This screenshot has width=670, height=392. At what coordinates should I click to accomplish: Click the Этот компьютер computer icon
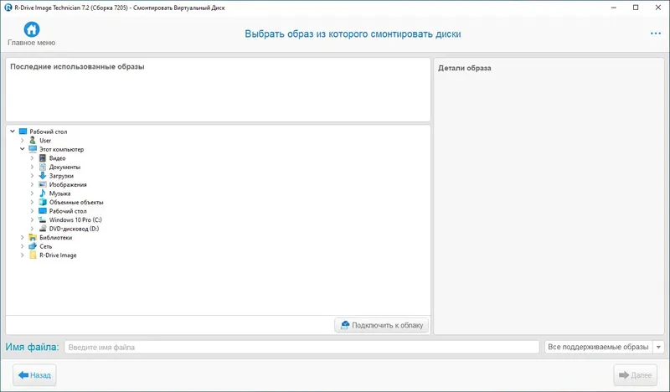tap(33, 149)
